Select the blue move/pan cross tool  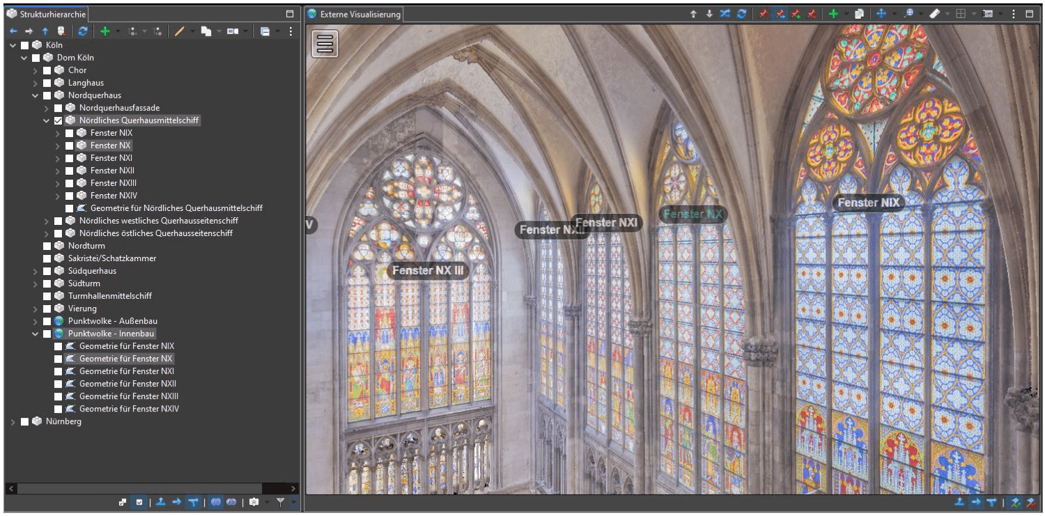click(881, 14)
